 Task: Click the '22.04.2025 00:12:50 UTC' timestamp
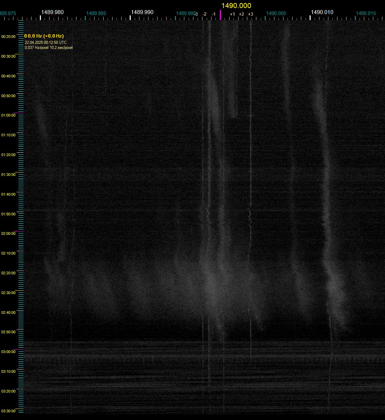pos(46,43)
